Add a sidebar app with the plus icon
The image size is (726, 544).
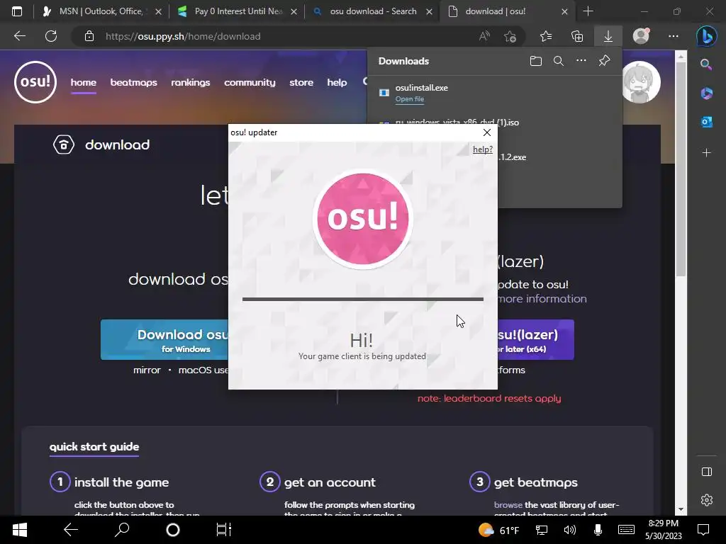point(707,153)
